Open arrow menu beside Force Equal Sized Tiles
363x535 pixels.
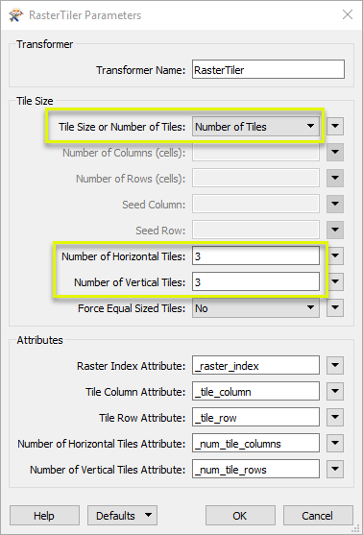click(x=335, y=307)
